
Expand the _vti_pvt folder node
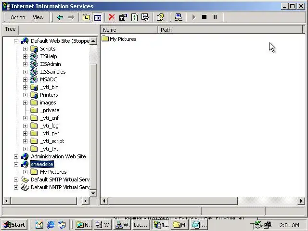point(25,134)
